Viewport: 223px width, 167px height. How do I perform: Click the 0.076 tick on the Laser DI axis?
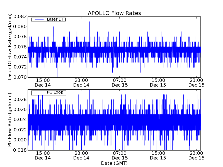(x=19, y=47)
